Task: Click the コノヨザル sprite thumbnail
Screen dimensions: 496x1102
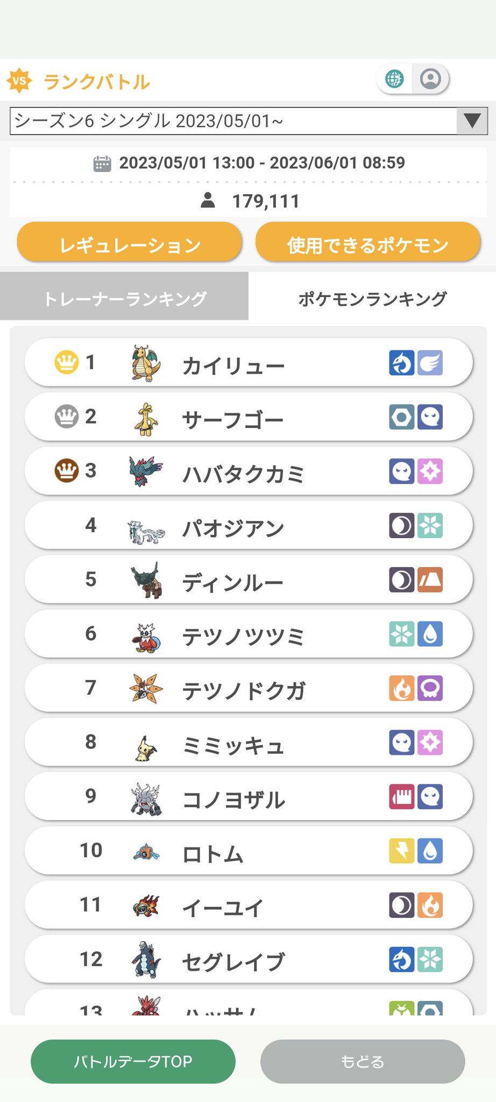Action: pos(146,799)
